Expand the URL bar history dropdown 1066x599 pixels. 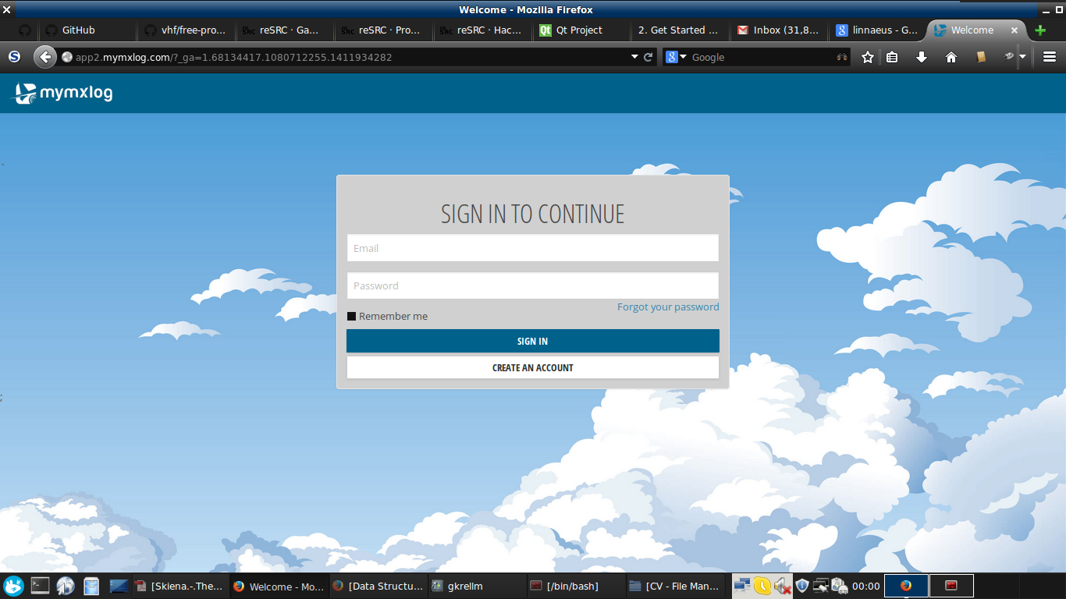(x=634, y=57)
